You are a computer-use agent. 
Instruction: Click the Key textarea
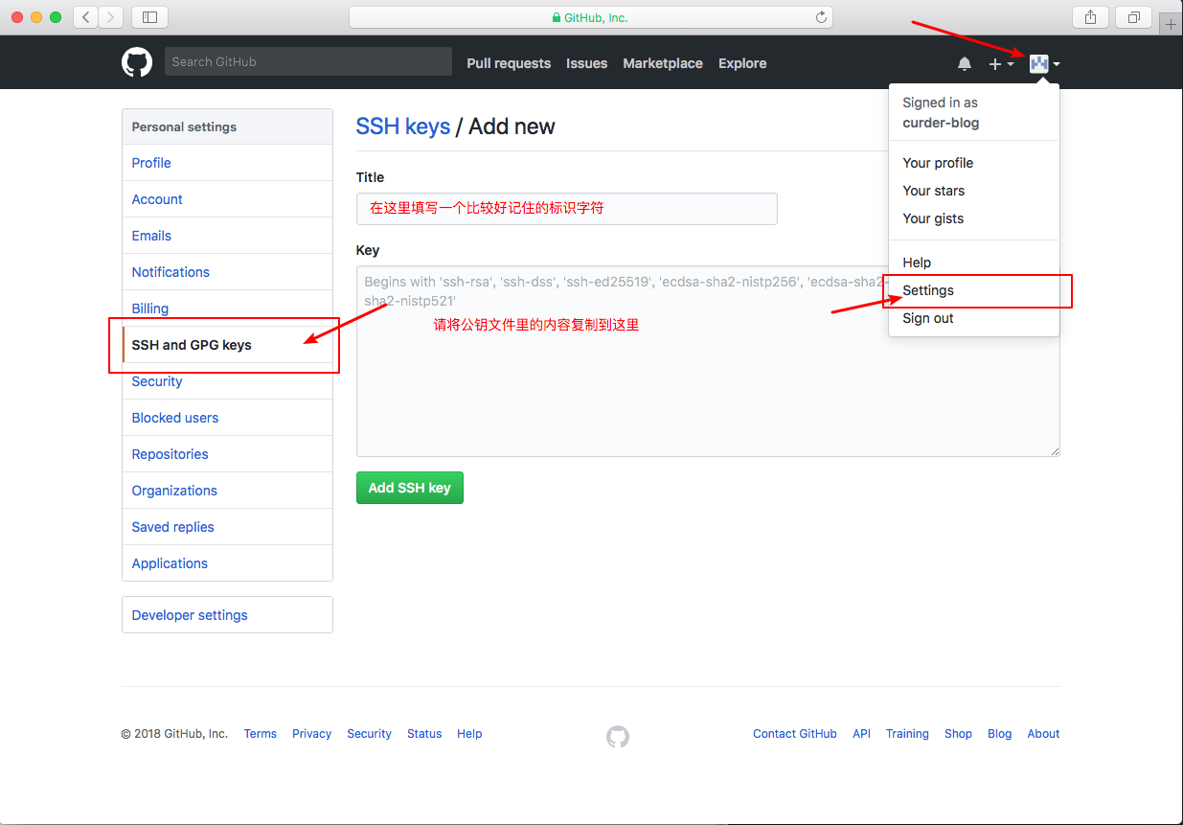[708, 360]
